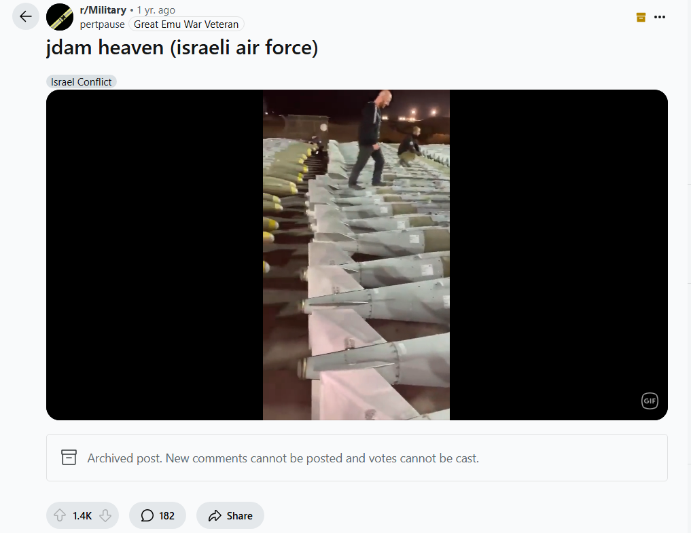Click the comment bubble icon

pos(147,515)
